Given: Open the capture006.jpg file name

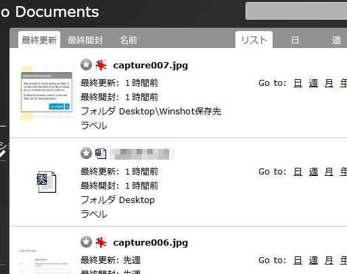Looking at the screenshot, I should pos(150,243).
